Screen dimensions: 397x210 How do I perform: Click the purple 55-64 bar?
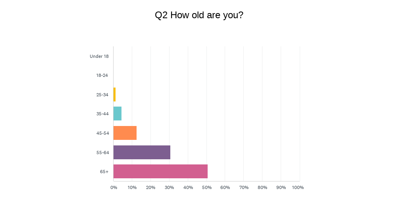coord(142,152)
